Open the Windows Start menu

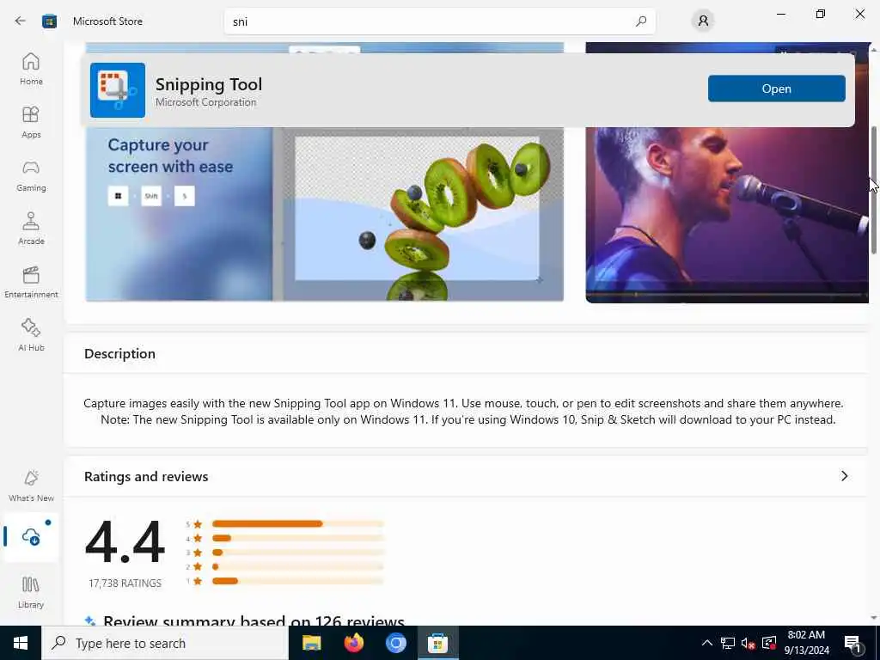[x=21, y=643]
